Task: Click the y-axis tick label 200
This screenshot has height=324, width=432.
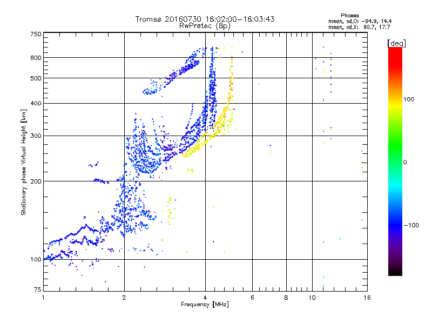Action: 36,181
